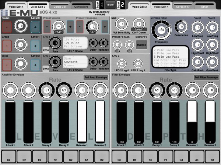Click the filter Resonance knob
Viewport: 221px width, 165px height.
(181, 26)
